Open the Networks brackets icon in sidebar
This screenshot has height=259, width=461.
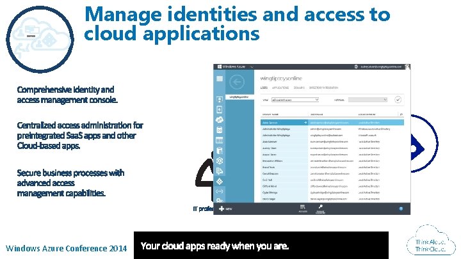(x=220, y=191)
